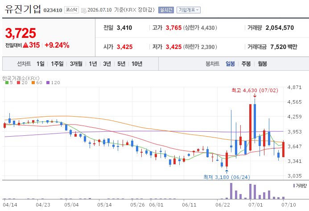The width and height of the screenshot is (309, 211).
Task: Open the 기업개요 dropdown
Action: point(189,10)
